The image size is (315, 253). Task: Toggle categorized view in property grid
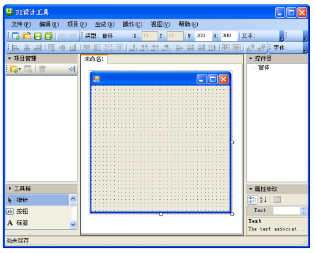point(252,200)
